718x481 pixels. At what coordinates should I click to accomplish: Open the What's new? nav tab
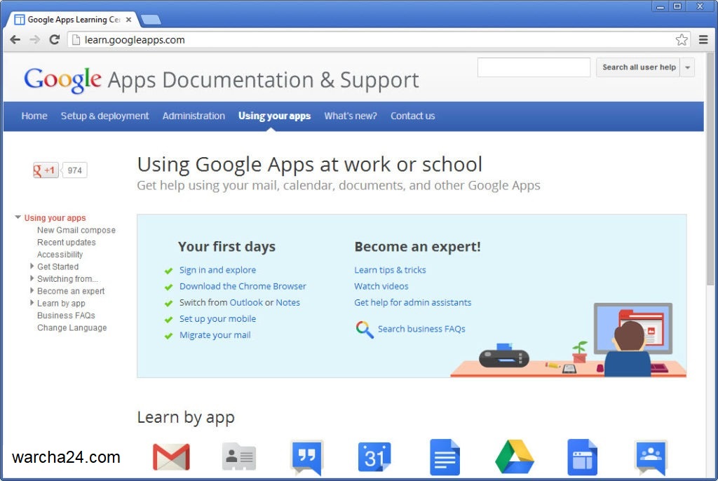(351, 116)
